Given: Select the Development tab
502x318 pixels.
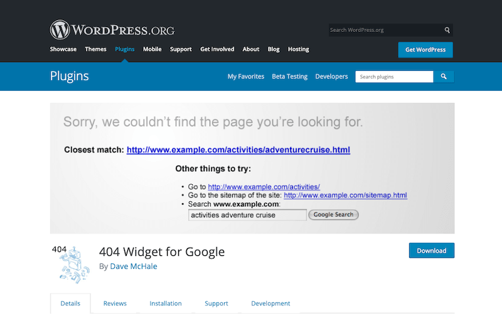Looking at the screenshot, I should [x=270, y=304].
